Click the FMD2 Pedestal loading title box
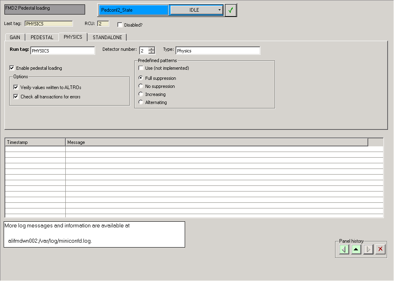 coord(45,9)
